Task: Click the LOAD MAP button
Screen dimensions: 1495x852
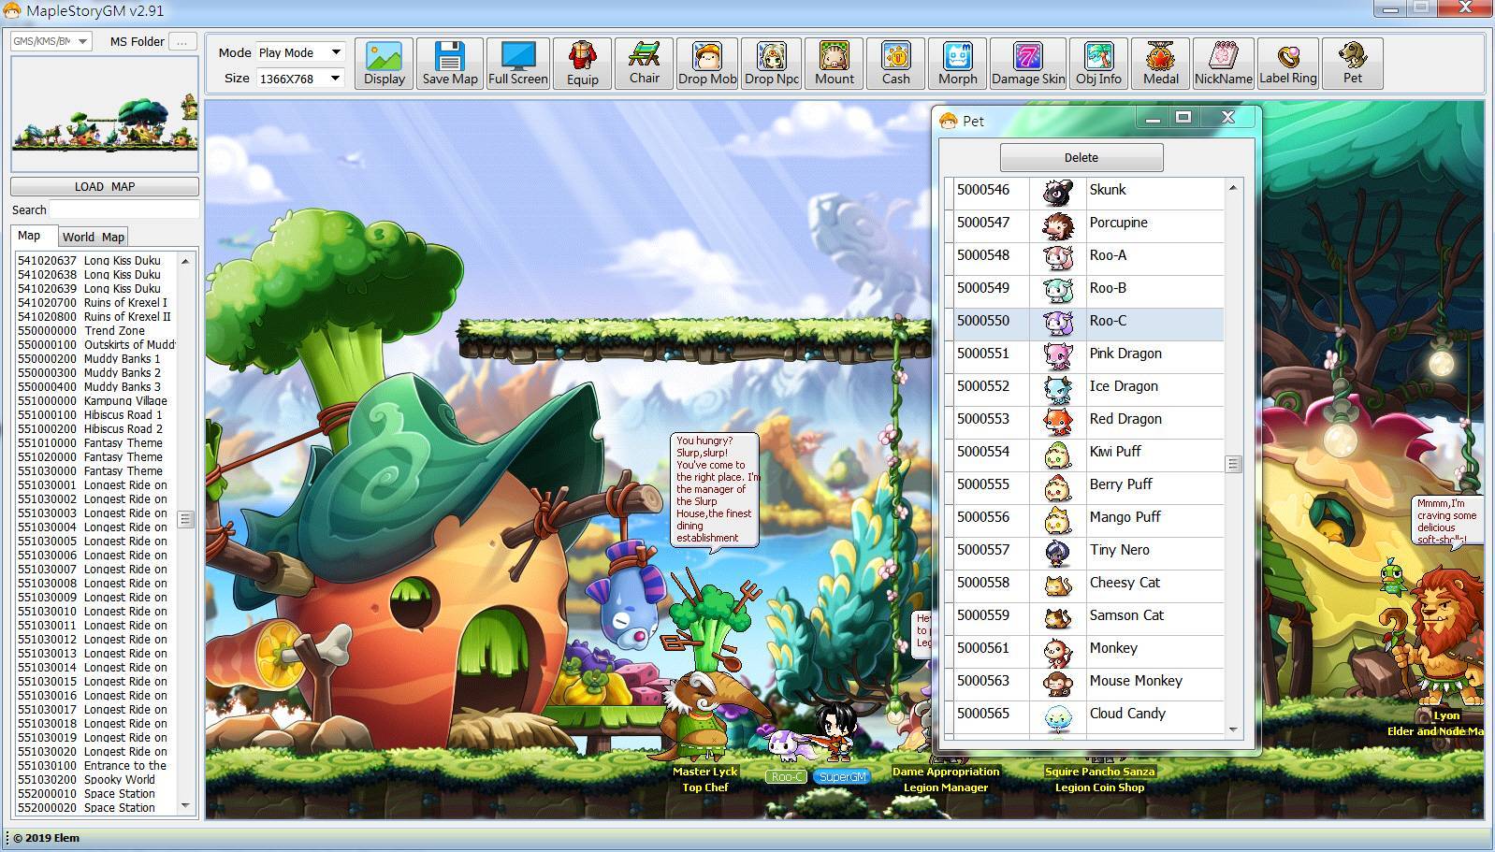Action: pos(105,186)
